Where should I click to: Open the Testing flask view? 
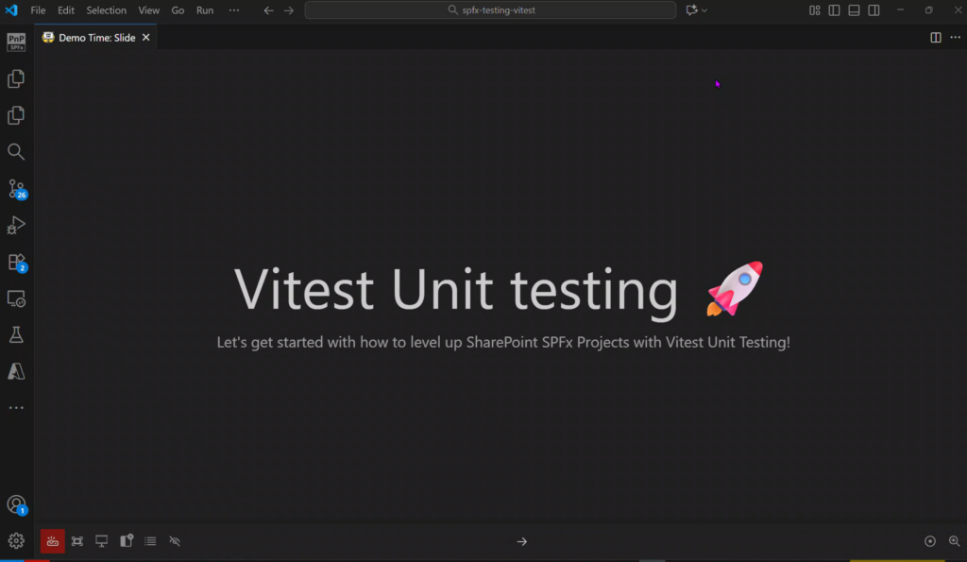pos(16,335)
